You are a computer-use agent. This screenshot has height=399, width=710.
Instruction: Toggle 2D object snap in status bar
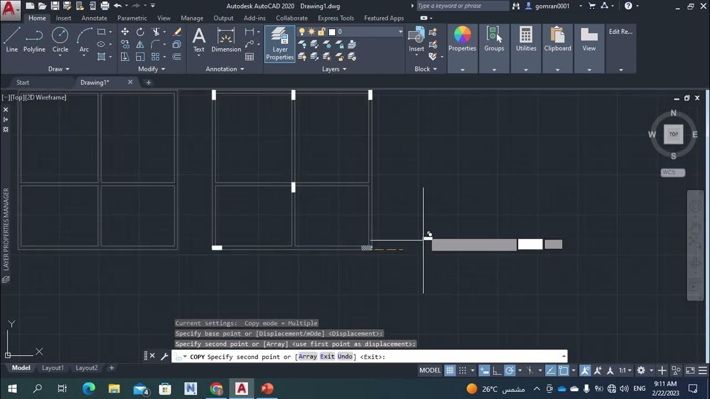[x=564, y=370]
